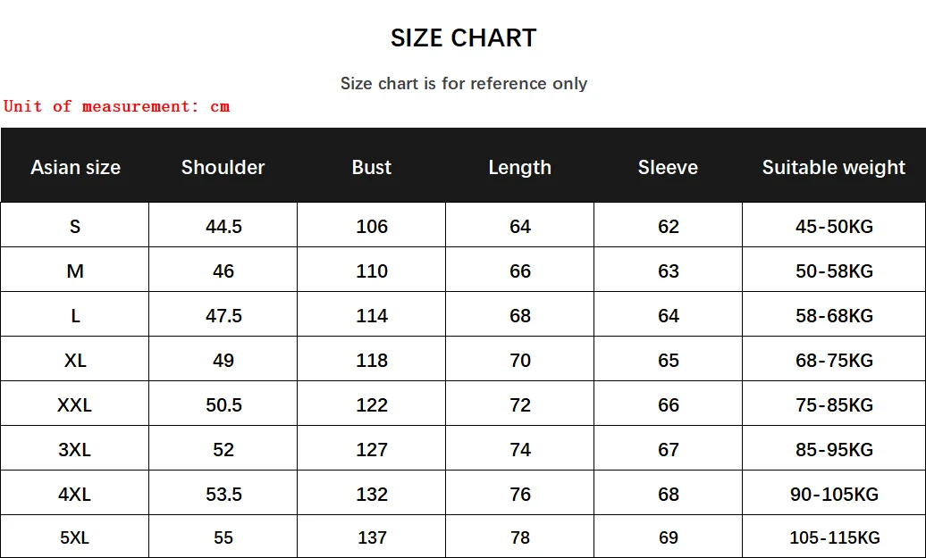Select the Asian size column header
This screenshot has width=926, height=558.
tap(75, 167)
